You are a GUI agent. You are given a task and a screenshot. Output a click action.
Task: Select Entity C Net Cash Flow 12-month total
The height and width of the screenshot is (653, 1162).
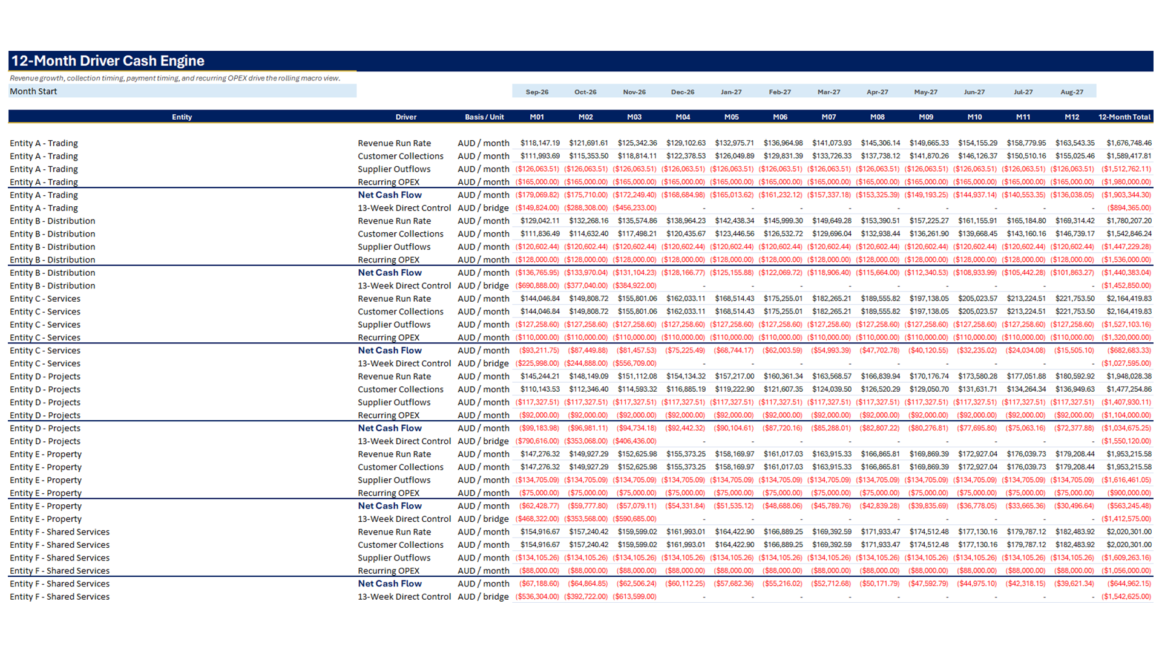pyautogui.click(x=1129, y=351)
